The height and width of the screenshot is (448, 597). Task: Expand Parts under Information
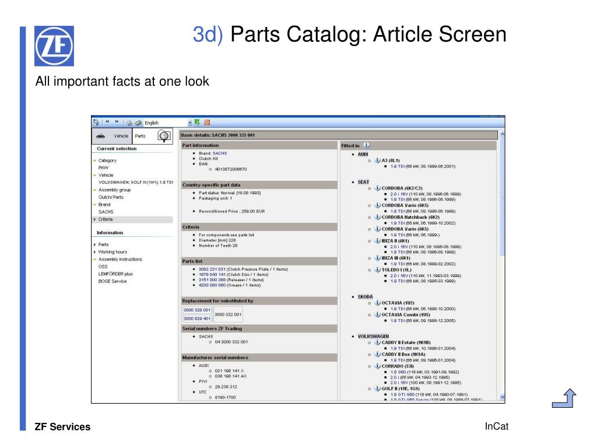[94, 244]
